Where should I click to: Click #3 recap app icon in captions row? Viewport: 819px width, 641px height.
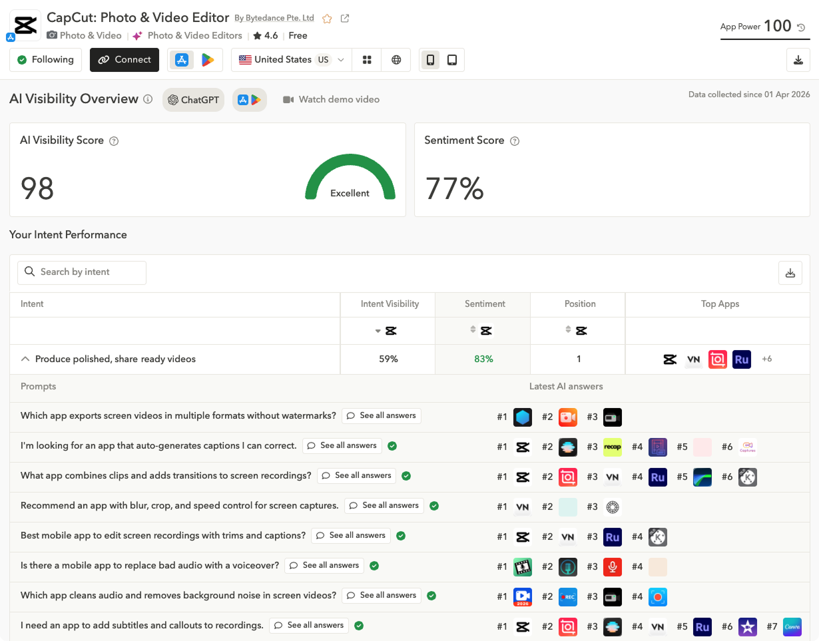(613, 447)
